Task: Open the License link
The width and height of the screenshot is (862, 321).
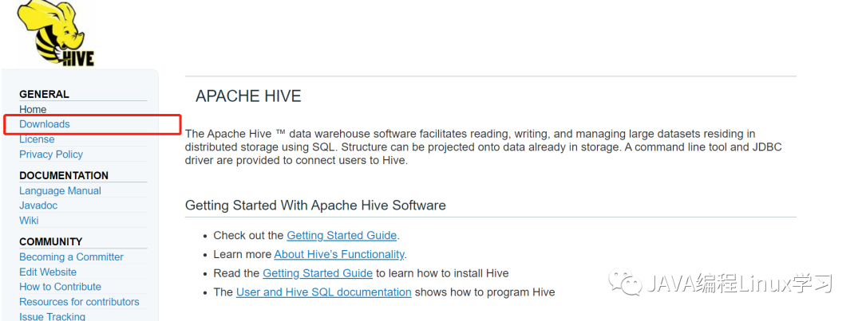Action: [x=37, y=139]
